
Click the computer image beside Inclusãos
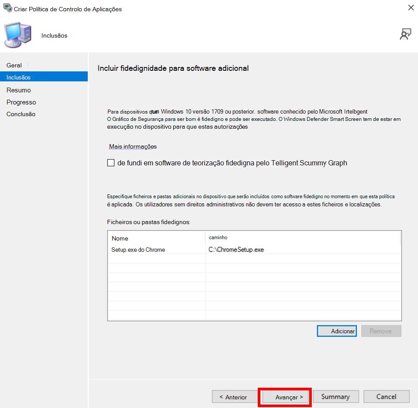coord(18,35)
